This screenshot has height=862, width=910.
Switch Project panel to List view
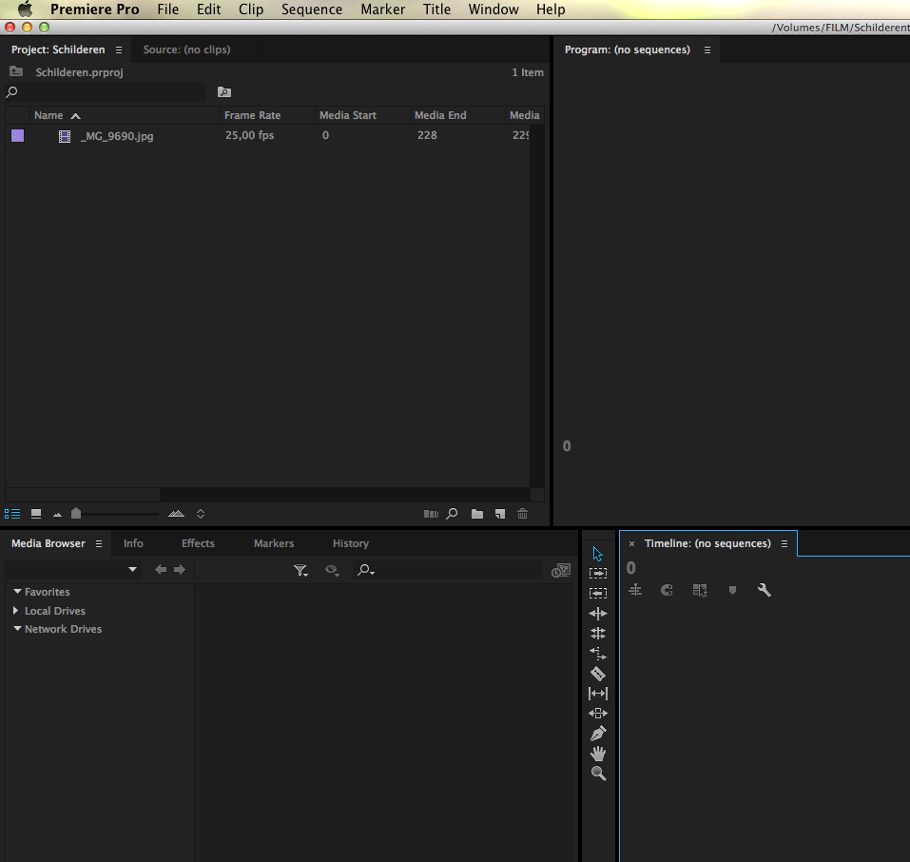12,514
